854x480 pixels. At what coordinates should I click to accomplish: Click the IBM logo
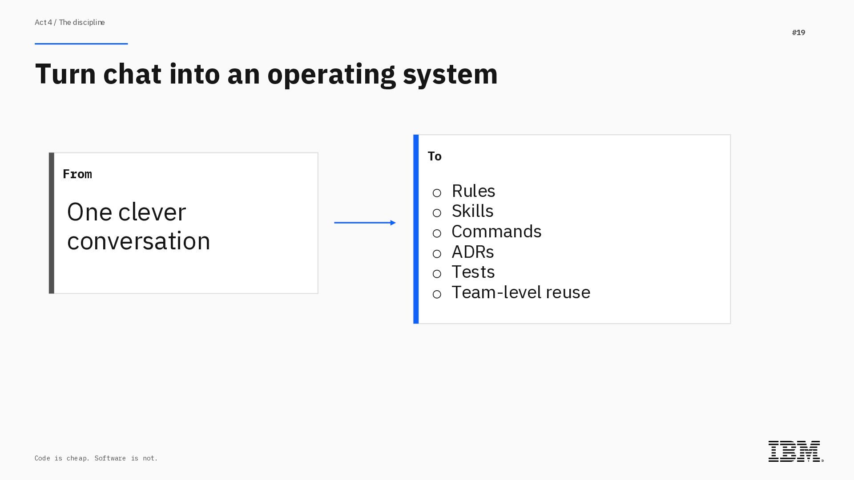[795, 451]
